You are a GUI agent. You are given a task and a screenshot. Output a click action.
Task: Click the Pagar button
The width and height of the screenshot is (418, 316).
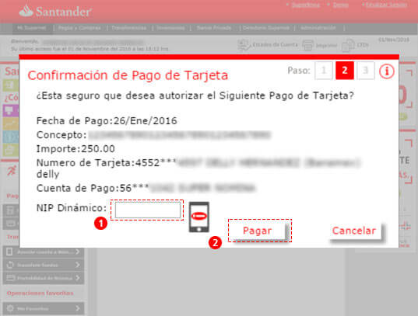[x=257, y=231]
